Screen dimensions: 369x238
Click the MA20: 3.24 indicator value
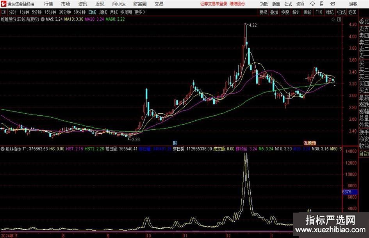tap(94, 19)
